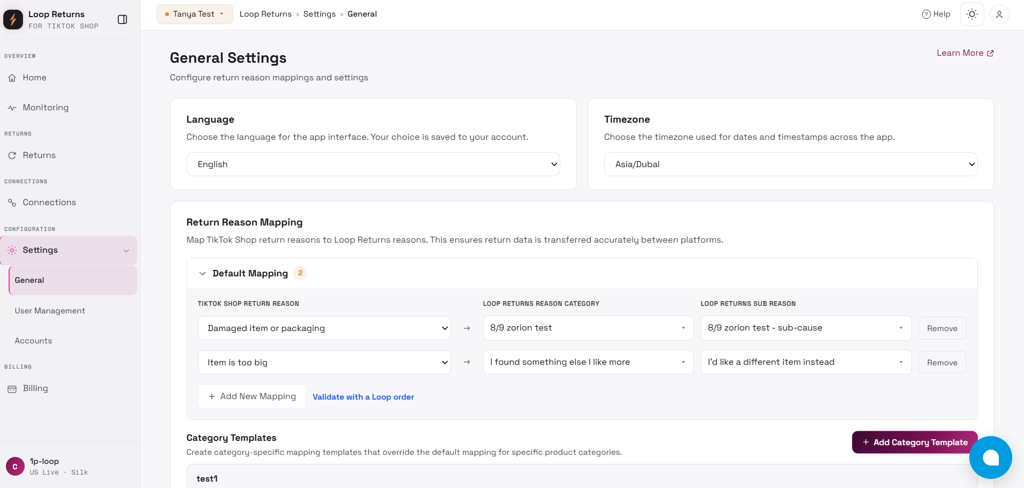Open the Asia/Dubai timezone dropdown
The height and width of the screenshot is (488, 1024).
tap(791, 164)
